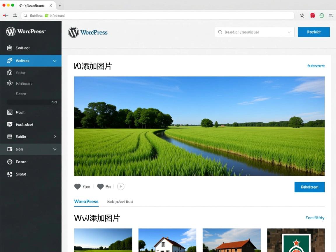Viewport: 336px width, 252px height.
Task: Click the WordPress logo in the sidebar
Action: pos(11,32)
